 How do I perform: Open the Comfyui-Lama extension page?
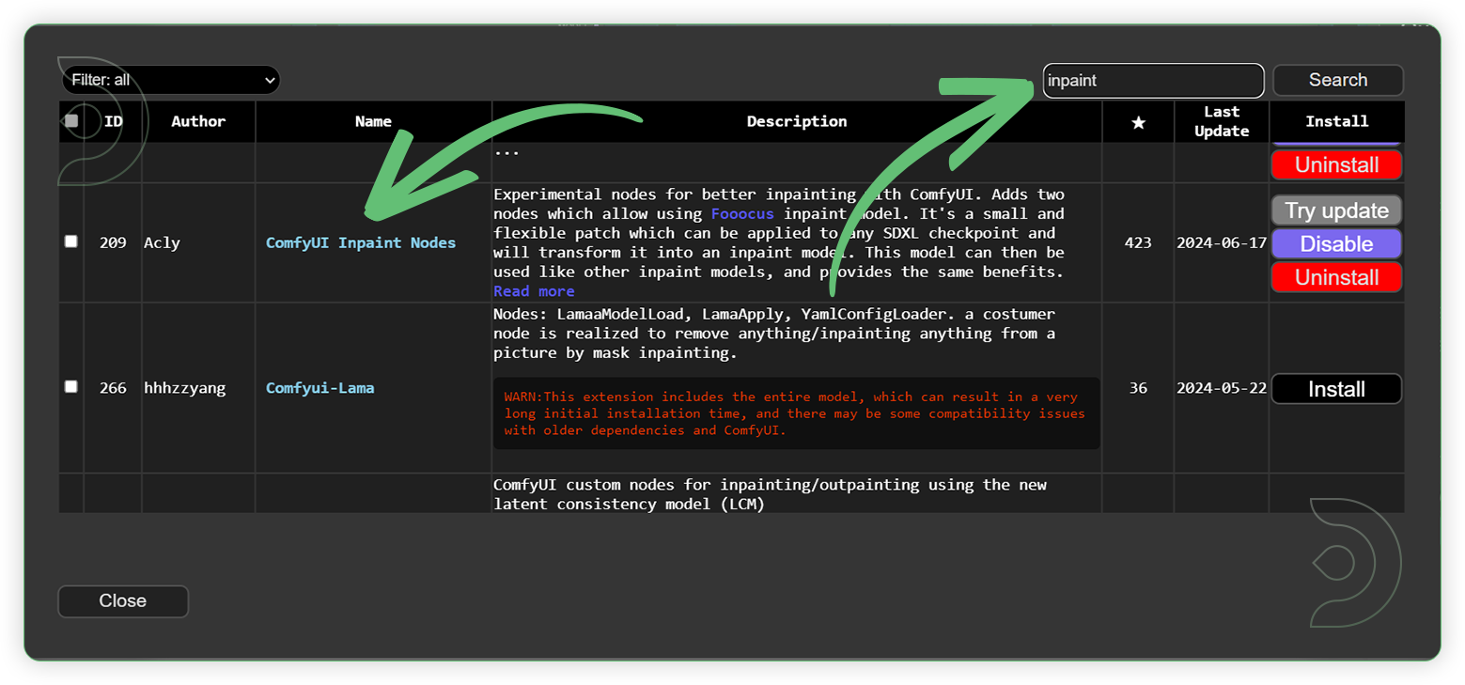pos(319,386)
